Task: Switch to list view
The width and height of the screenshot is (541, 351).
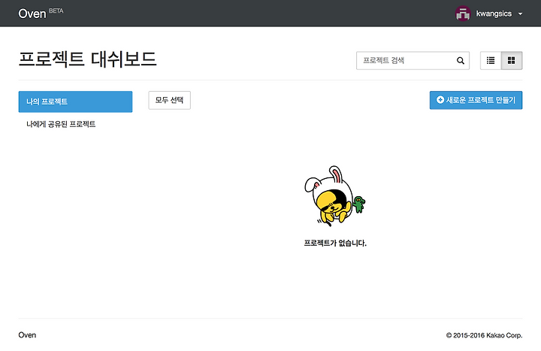Action: pos(491,60)
